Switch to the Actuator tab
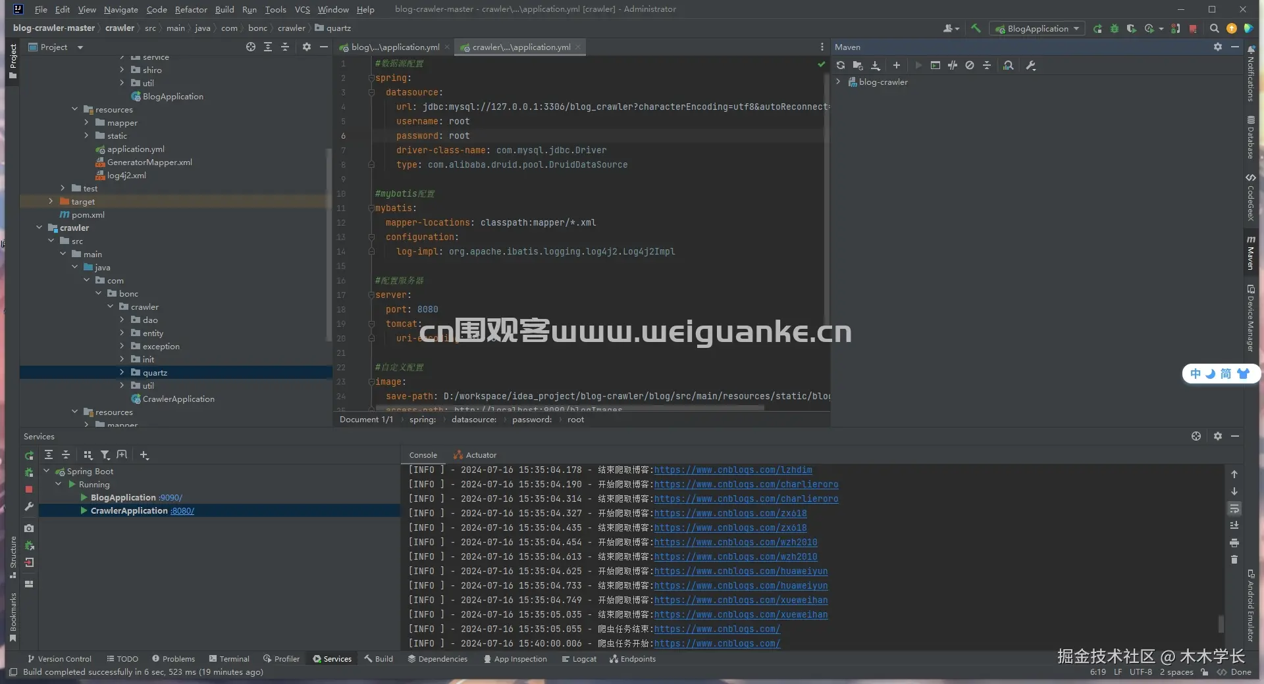 pyautogui.click(x=475, y=455)
